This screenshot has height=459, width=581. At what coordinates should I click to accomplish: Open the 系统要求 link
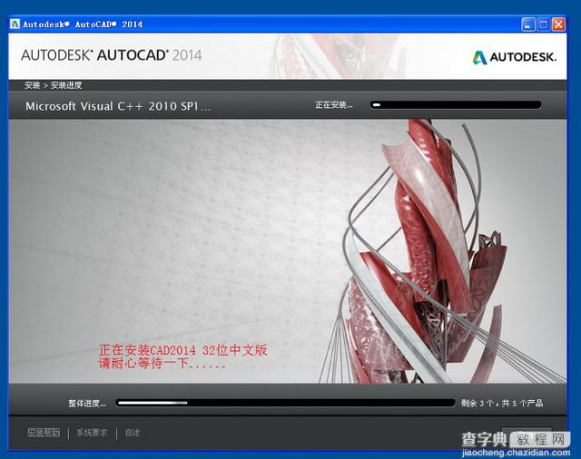pyautogui.click(x=92, y=433)
